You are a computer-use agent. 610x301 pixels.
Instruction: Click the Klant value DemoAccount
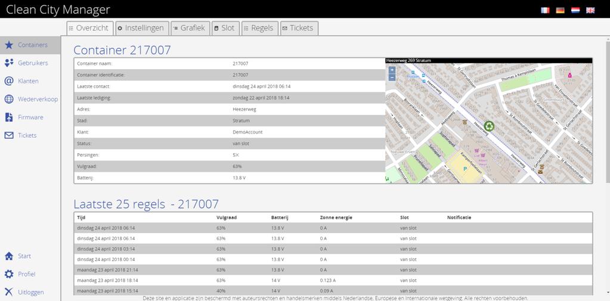coord(247,132)
